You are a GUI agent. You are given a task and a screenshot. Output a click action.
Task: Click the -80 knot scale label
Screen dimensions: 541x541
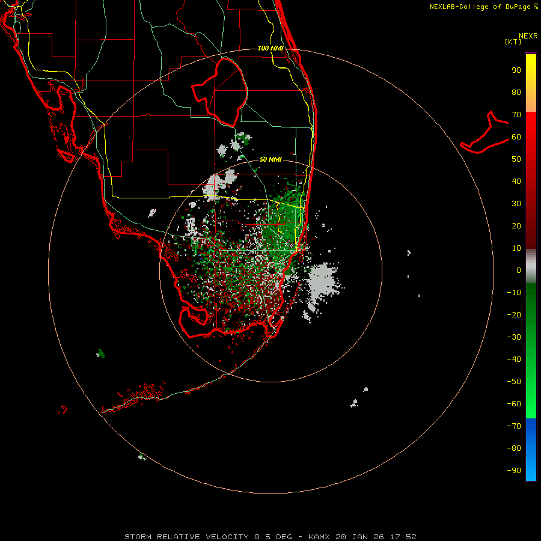click(514, 448)
